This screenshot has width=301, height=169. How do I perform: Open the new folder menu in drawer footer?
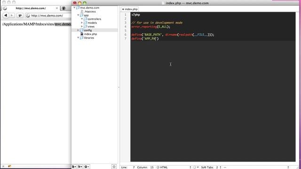click(80, 167)
